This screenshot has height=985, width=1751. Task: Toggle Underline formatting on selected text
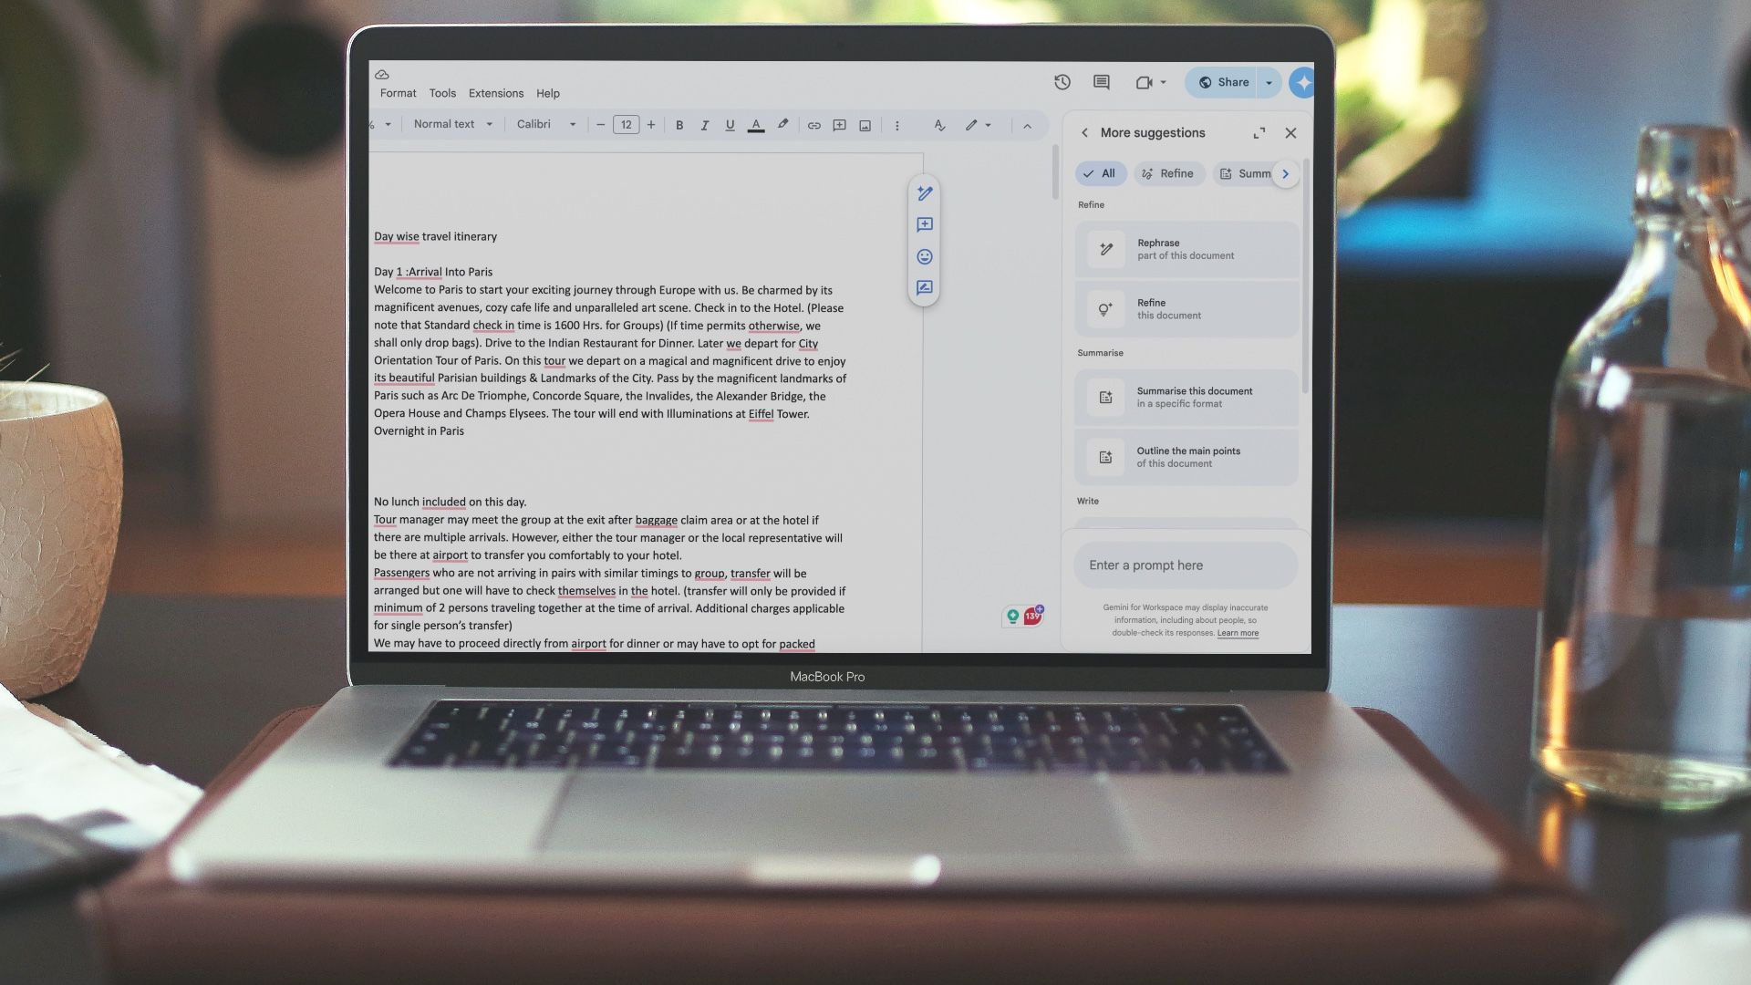[x=729, y=125]
